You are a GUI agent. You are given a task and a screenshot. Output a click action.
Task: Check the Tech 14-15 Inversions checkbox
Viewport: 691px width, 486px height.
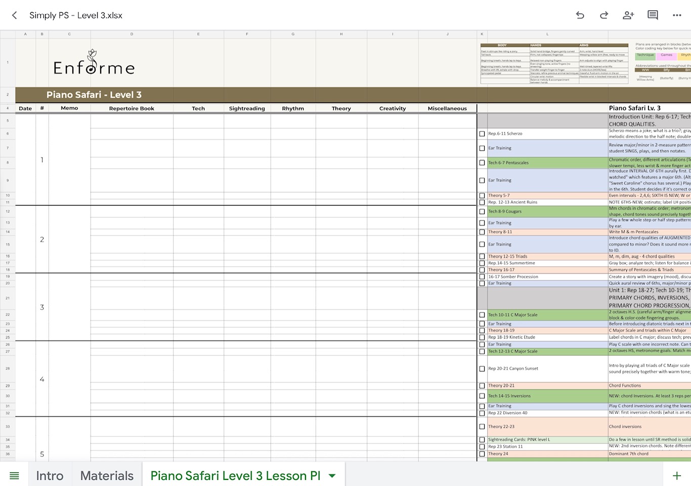(482, 396)
